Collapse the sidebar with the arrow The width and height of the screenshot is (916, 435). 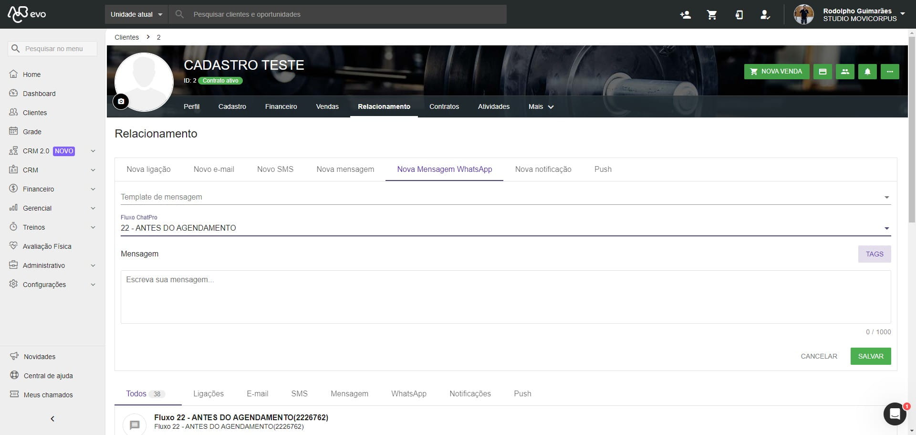[52, 419]
